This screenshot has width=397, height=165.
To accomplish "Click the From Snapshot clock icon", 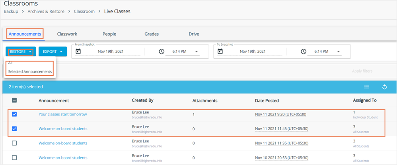I will point(162,52).
